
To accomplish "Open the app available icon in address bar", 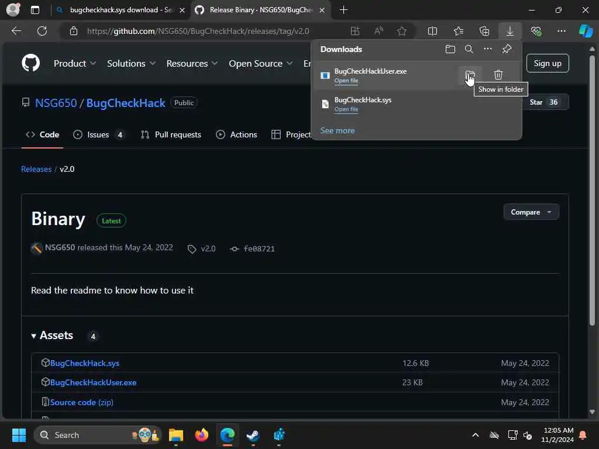I will point(355,31).
